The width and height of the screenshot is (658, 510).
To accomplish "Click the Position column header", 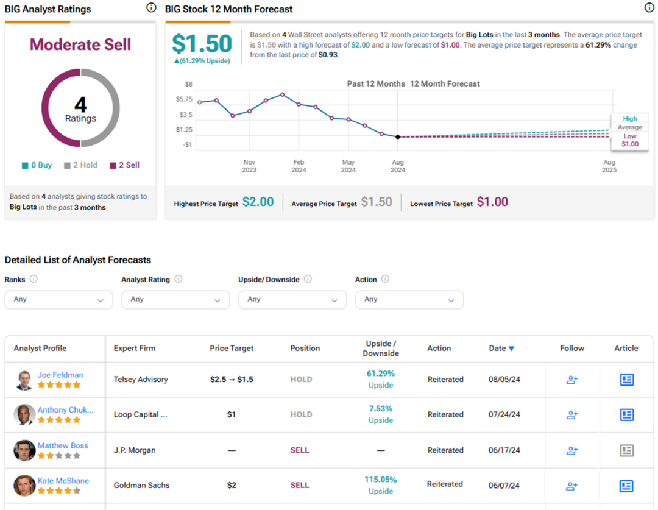I will pyautogui.click(x=305, y=349).
